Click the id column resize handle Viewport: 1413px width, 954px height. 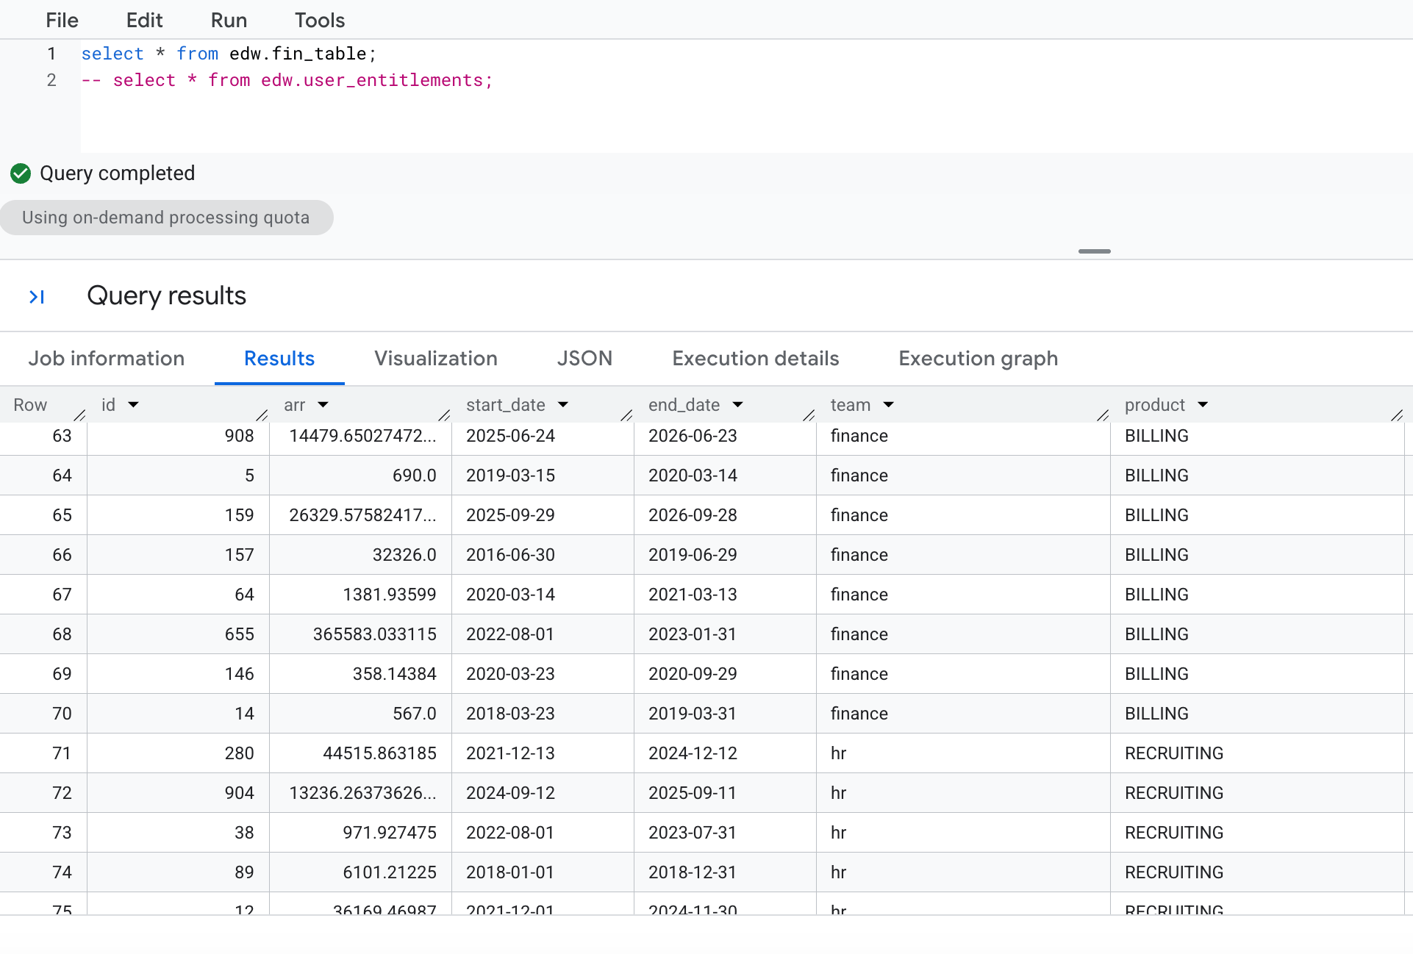[x=262, y=415]
